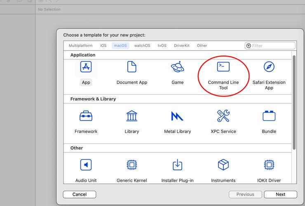Switch to the watchOS tab
Screen dimensions: 305x206
coord(142,46)
